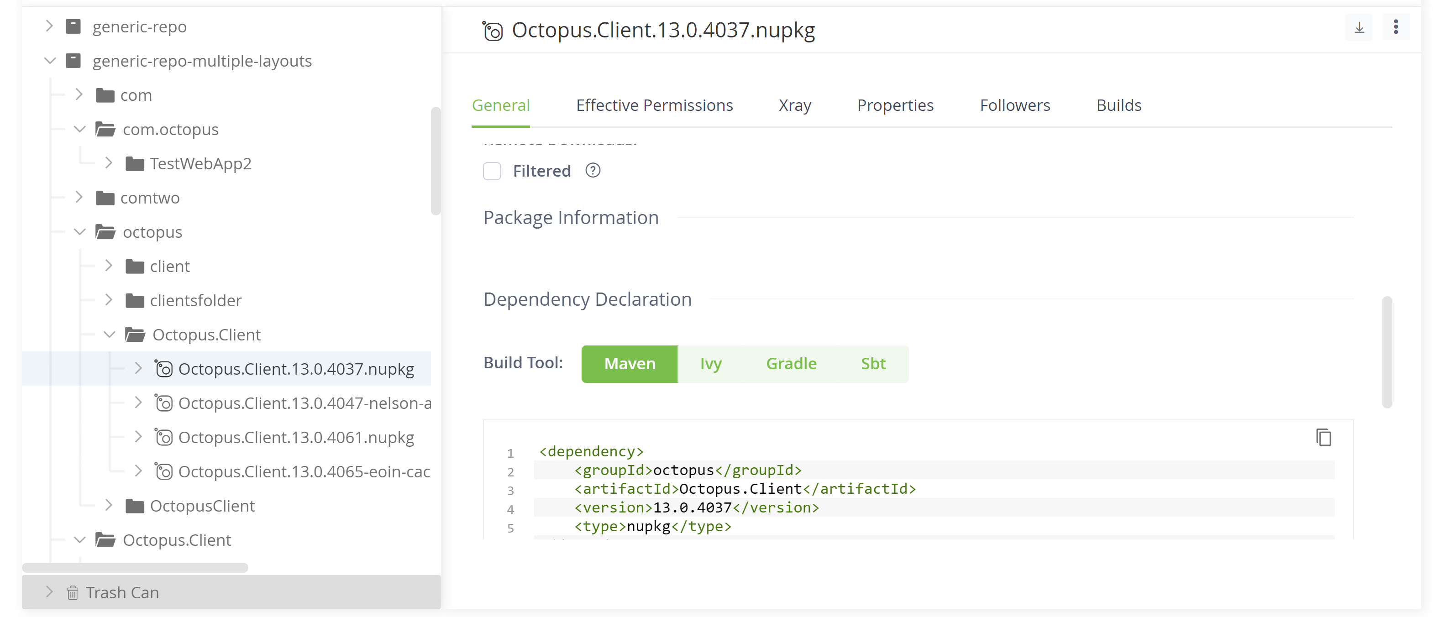1433x617 pixels.
Task: Switch the build tool to Sbt
Action: [873, 364]
